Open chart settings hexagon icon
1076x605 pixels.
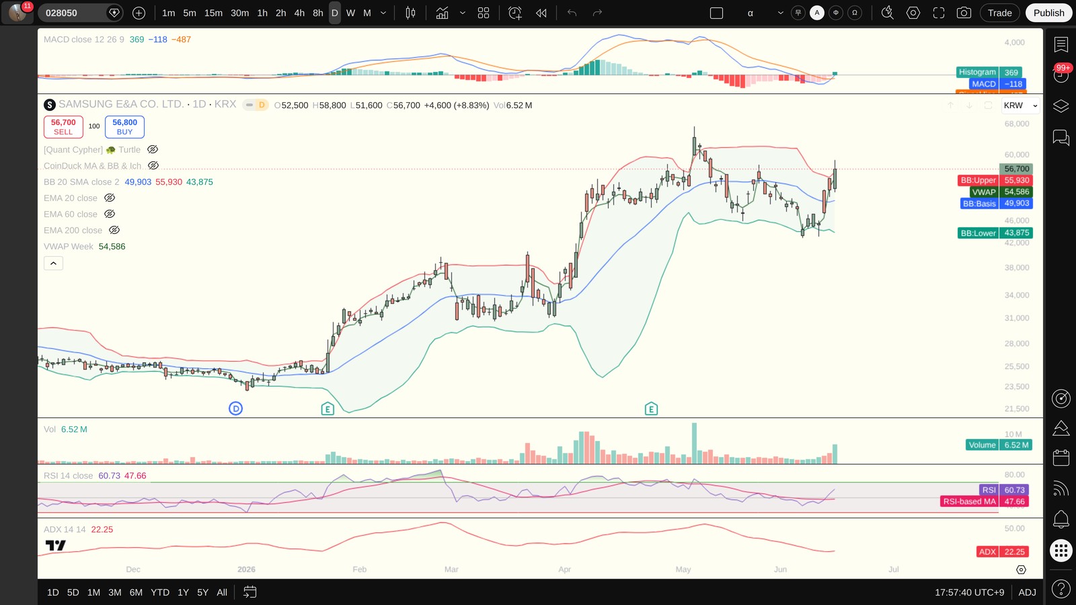coord(913,13)
